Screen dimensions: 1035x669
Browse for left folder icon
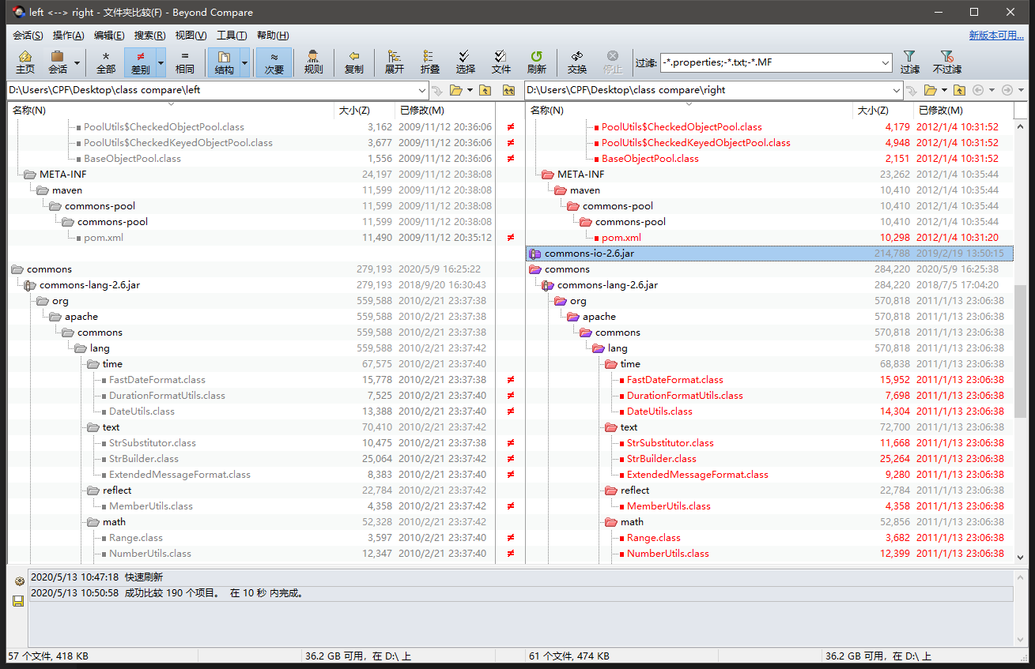pyautogui.click(x=456, y=90)
